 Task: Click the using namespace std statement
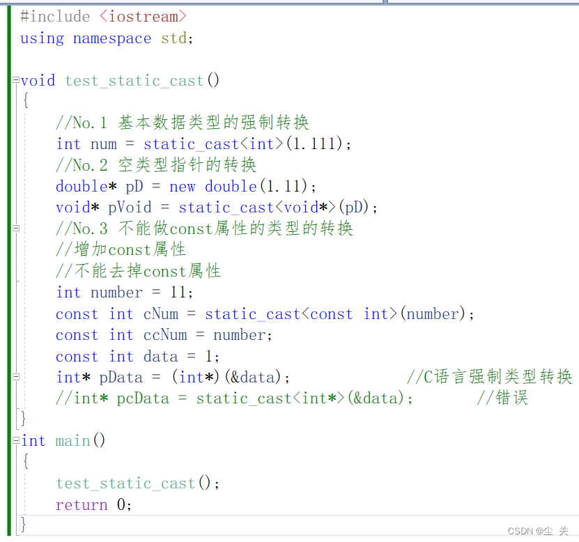tap(105, 38)
